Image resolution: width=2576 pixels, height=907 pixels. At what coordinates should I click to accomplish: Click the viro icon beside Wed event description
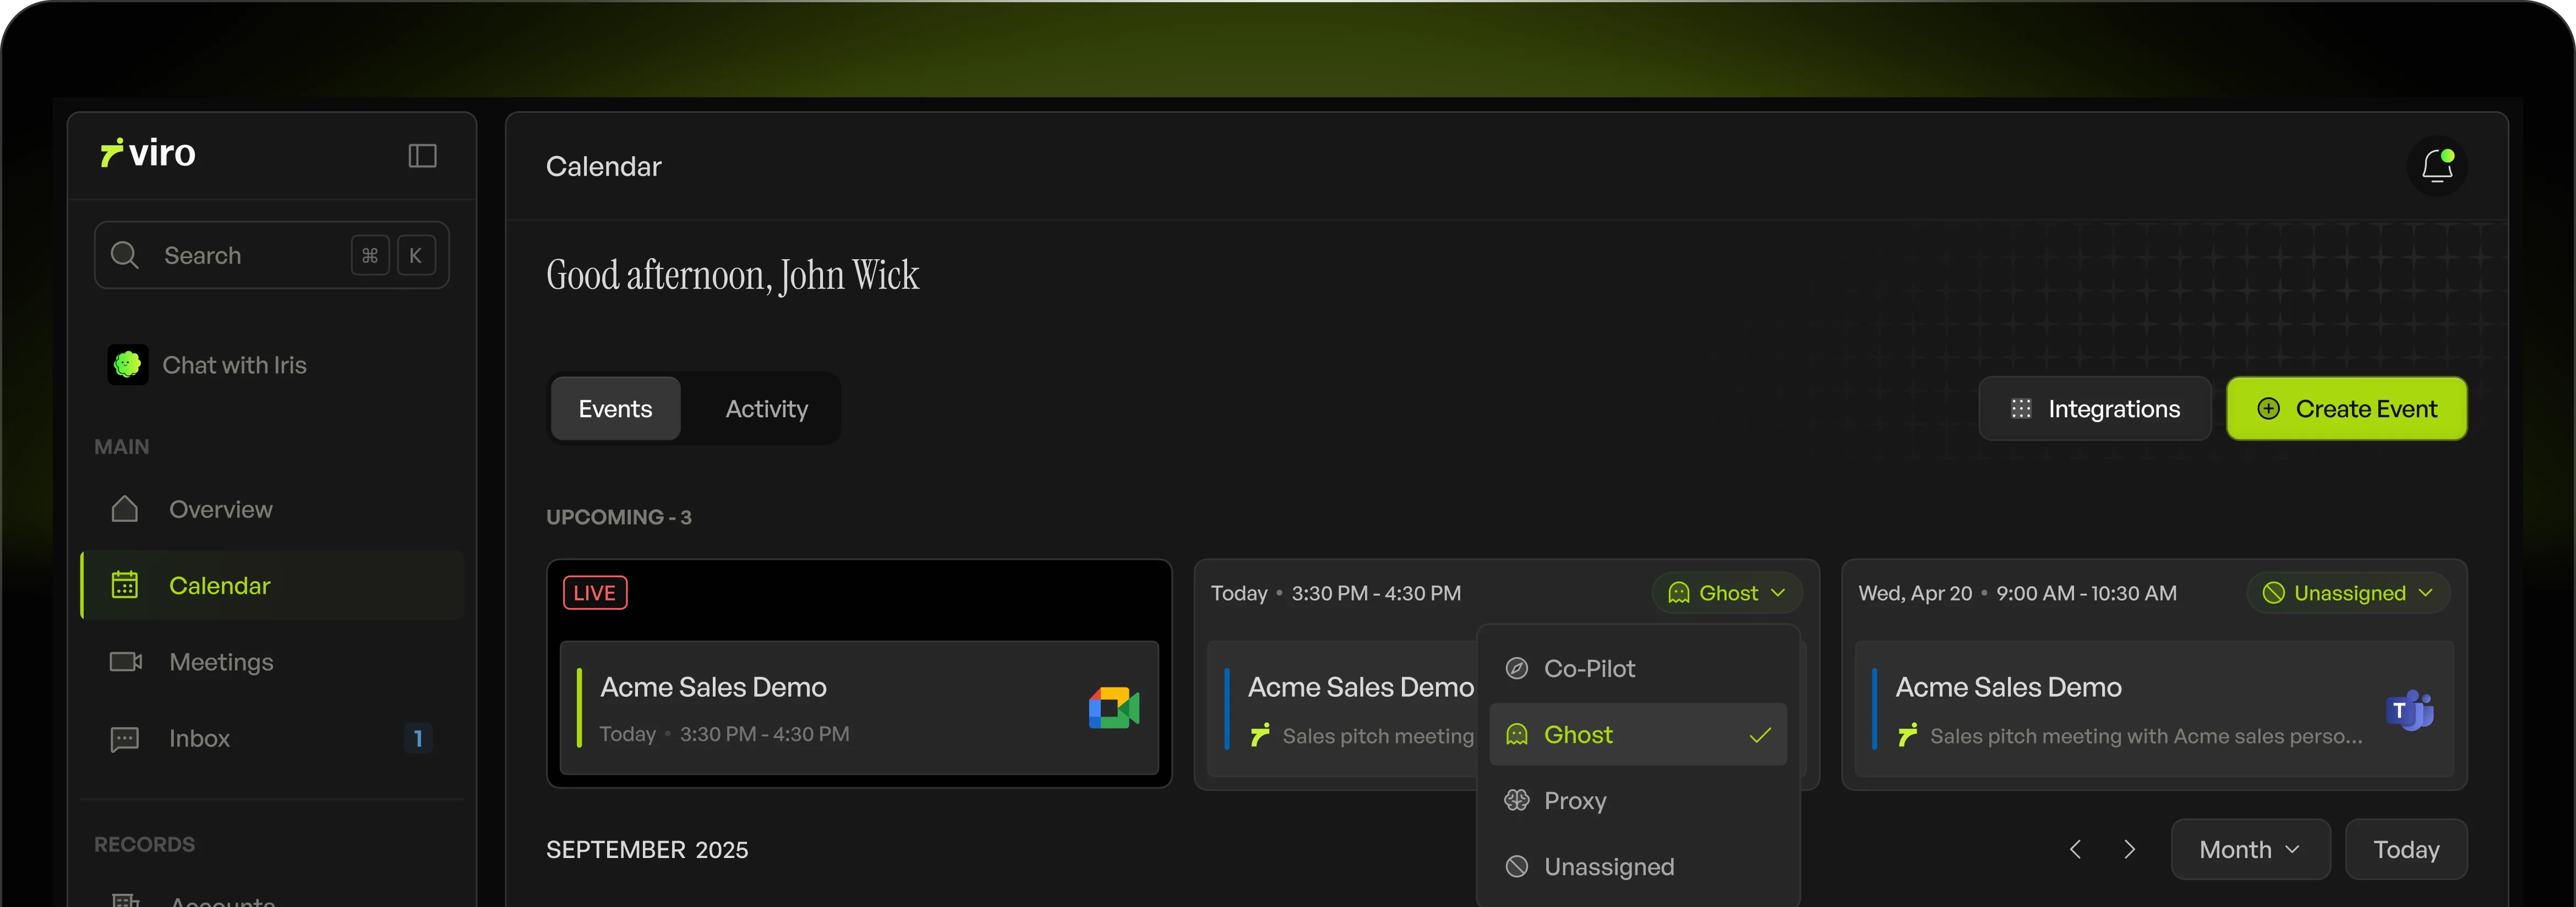tap(1908, 735)
